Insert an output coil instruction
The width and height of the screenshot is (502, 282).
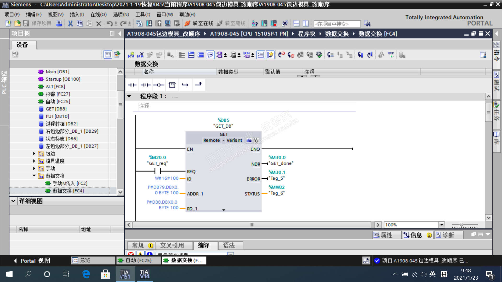tap(159, 85)
